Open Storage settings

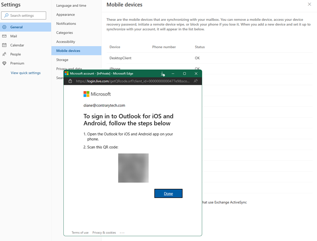(62, 60)
